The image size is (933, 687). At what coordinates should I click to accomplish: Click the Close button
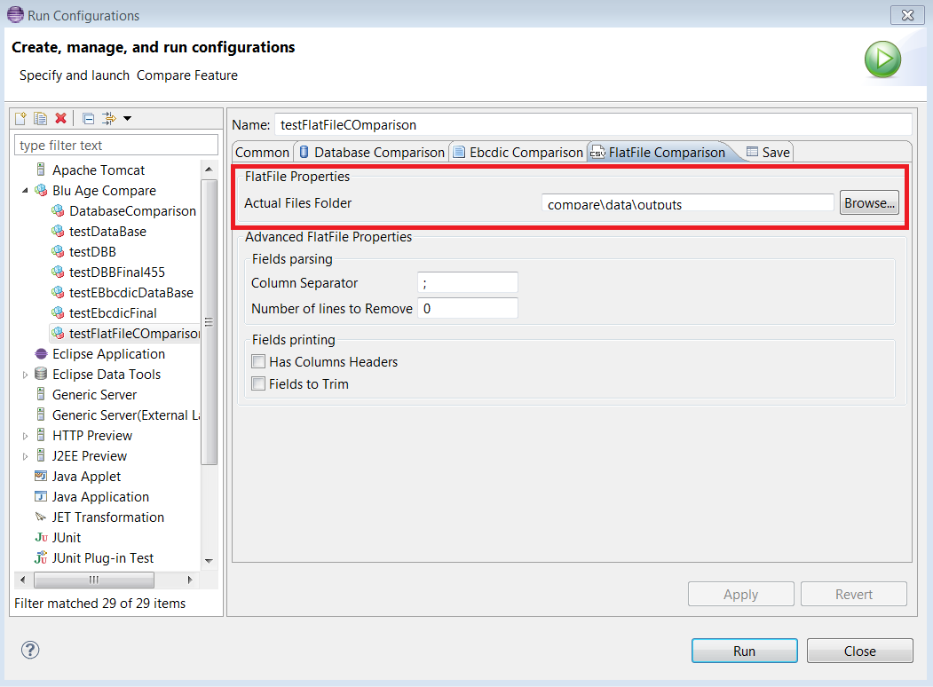pyautogui.click(x=860, y=651)
